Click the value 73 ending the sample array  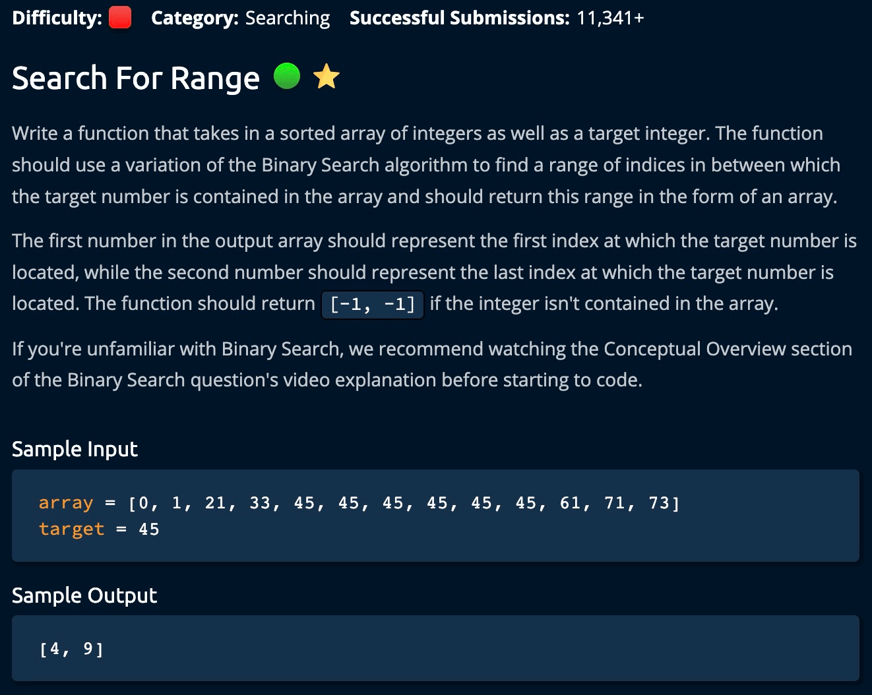(x=659, y=503)
